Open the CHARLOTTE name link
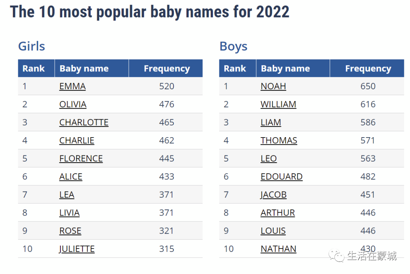This screenshot has width=410, height=274. [x=84, y=122]
